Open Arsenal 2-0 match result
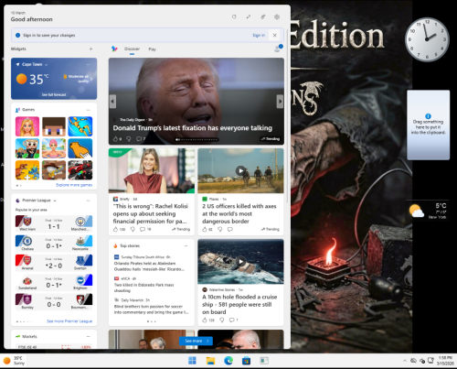This screenshot has height=369, width=457. [54, 263]
